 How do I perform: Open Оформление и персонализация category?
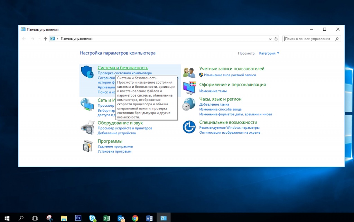tap(232, 85)
